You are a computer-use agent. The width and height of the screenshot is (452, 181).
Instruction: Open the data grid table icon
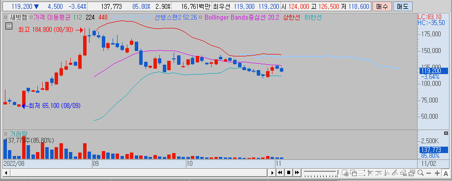[9, 26]
